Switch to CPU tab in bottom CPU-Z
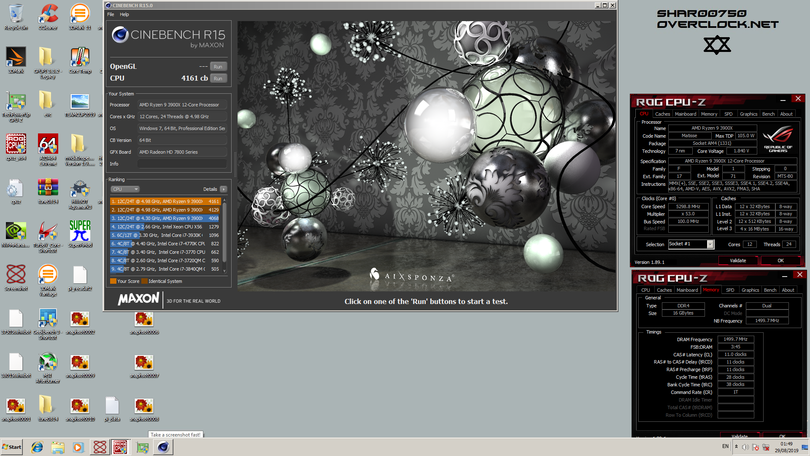The image size is (810, 456). 645,290
